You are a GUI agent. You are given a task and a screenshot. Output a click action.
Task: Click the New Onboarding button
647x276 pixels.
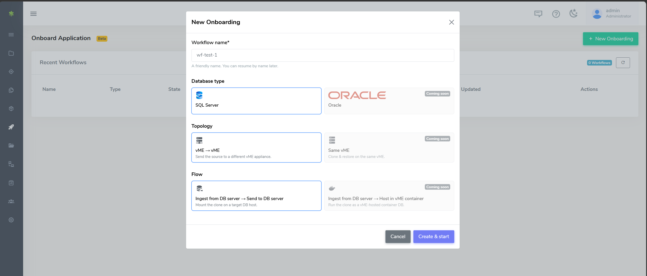(x=610, y=39)
